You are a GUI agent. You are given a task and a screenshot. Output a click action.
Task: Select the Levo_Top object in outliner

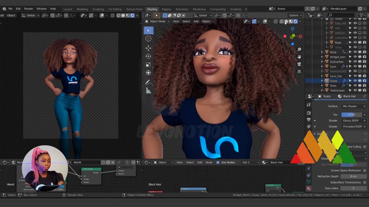[336, 76]
